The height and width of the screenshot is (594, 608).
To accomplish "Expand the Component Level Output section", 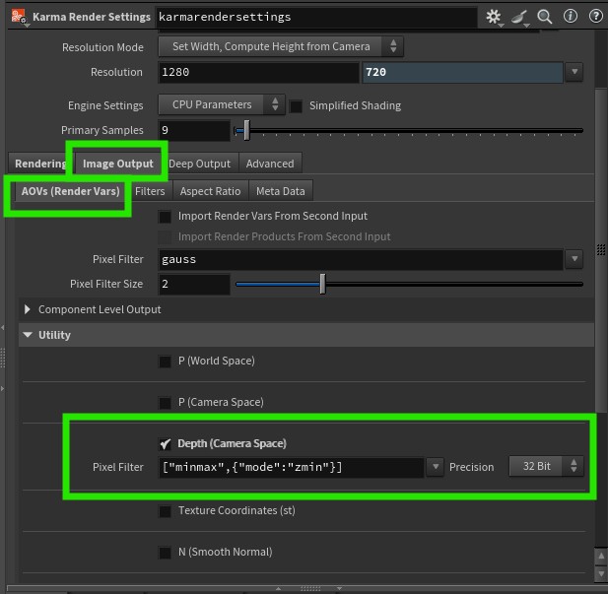I will click(x=28, y=309).
